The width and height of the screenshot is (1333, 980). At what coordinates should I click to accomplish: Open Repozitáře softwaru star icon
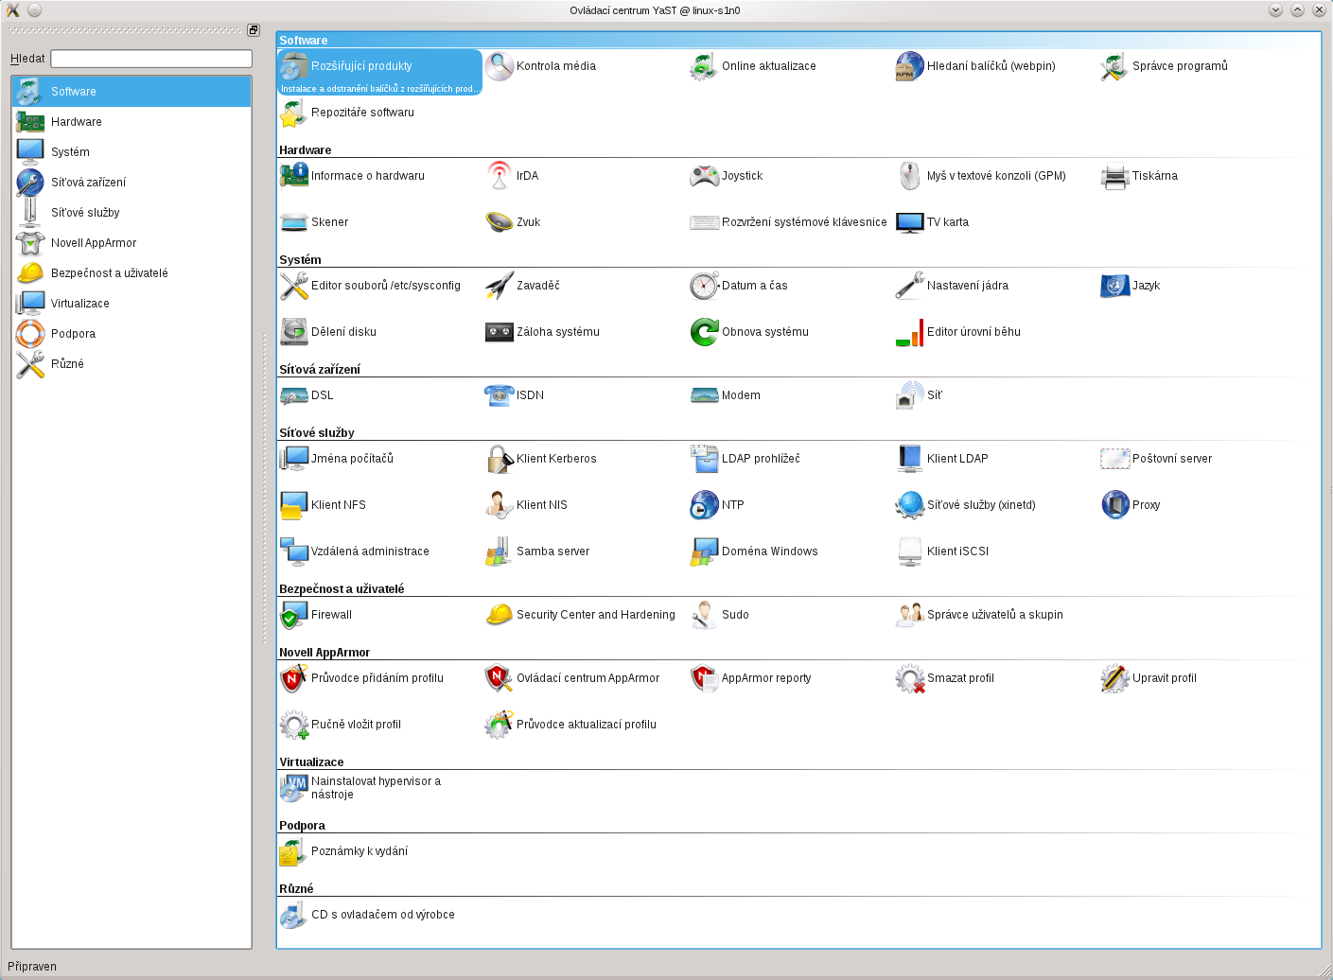[x=293, y=113]
